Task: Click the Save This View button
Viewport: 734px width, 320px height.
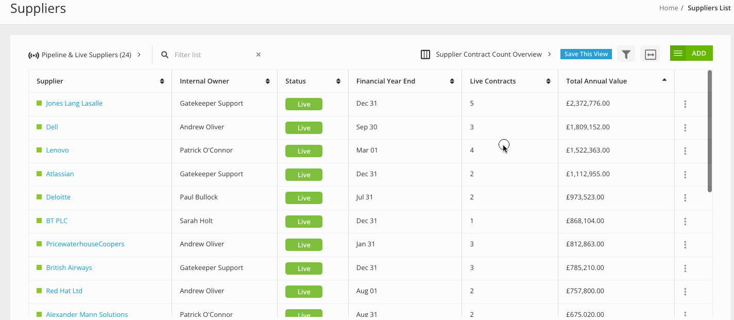Action: coord(586,54)
